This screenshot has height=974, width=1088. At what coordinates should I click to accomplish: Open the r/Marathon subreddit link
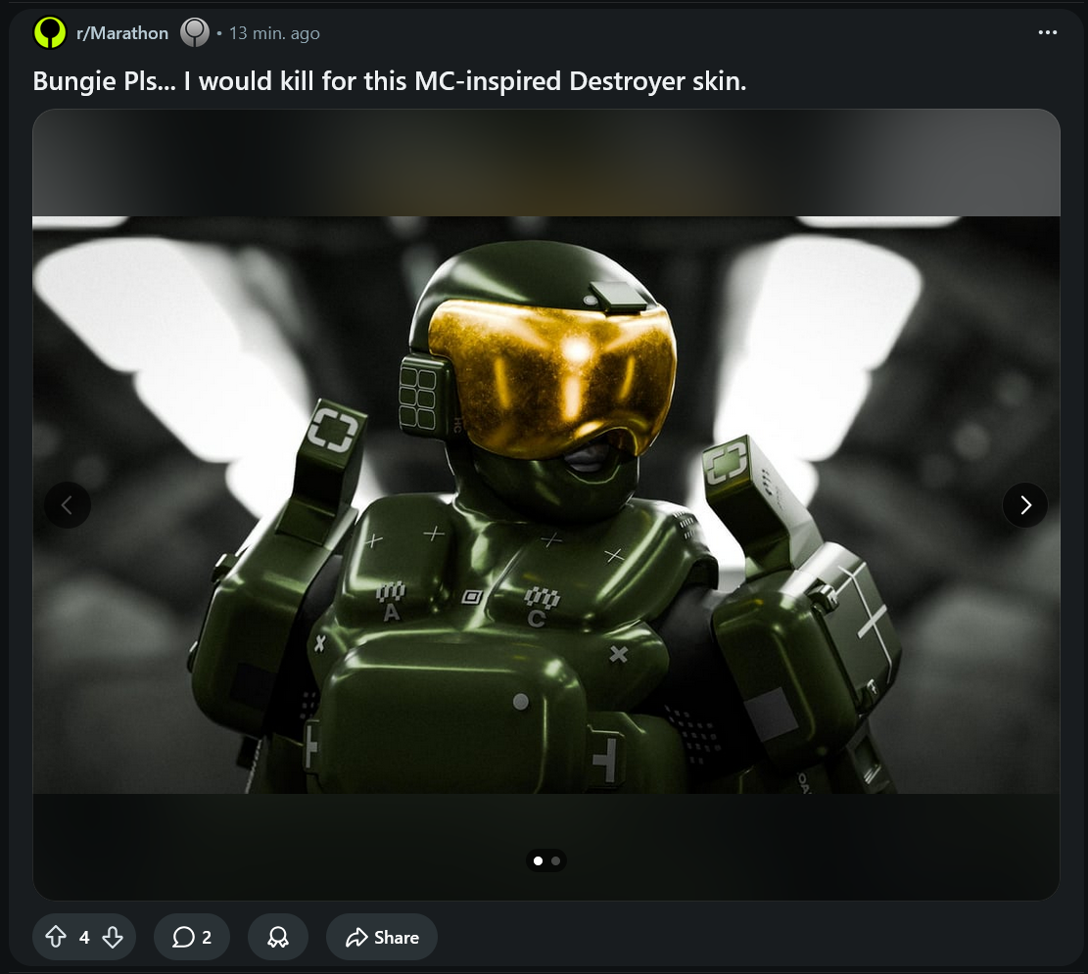click(x=122, y=33)
